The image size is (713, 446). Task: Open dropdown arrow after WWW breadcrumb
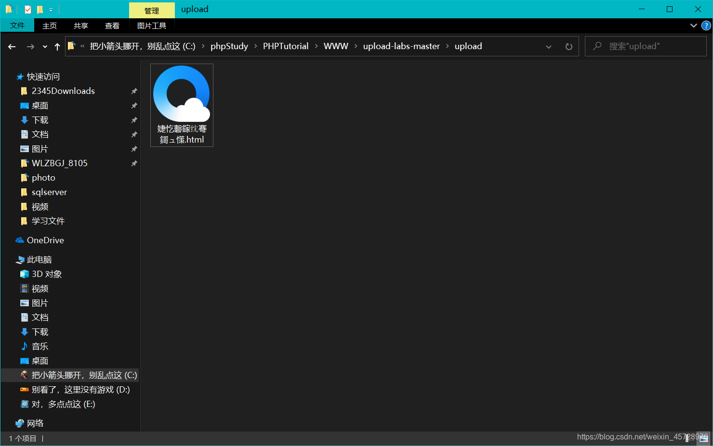click(x=356, y=46)
